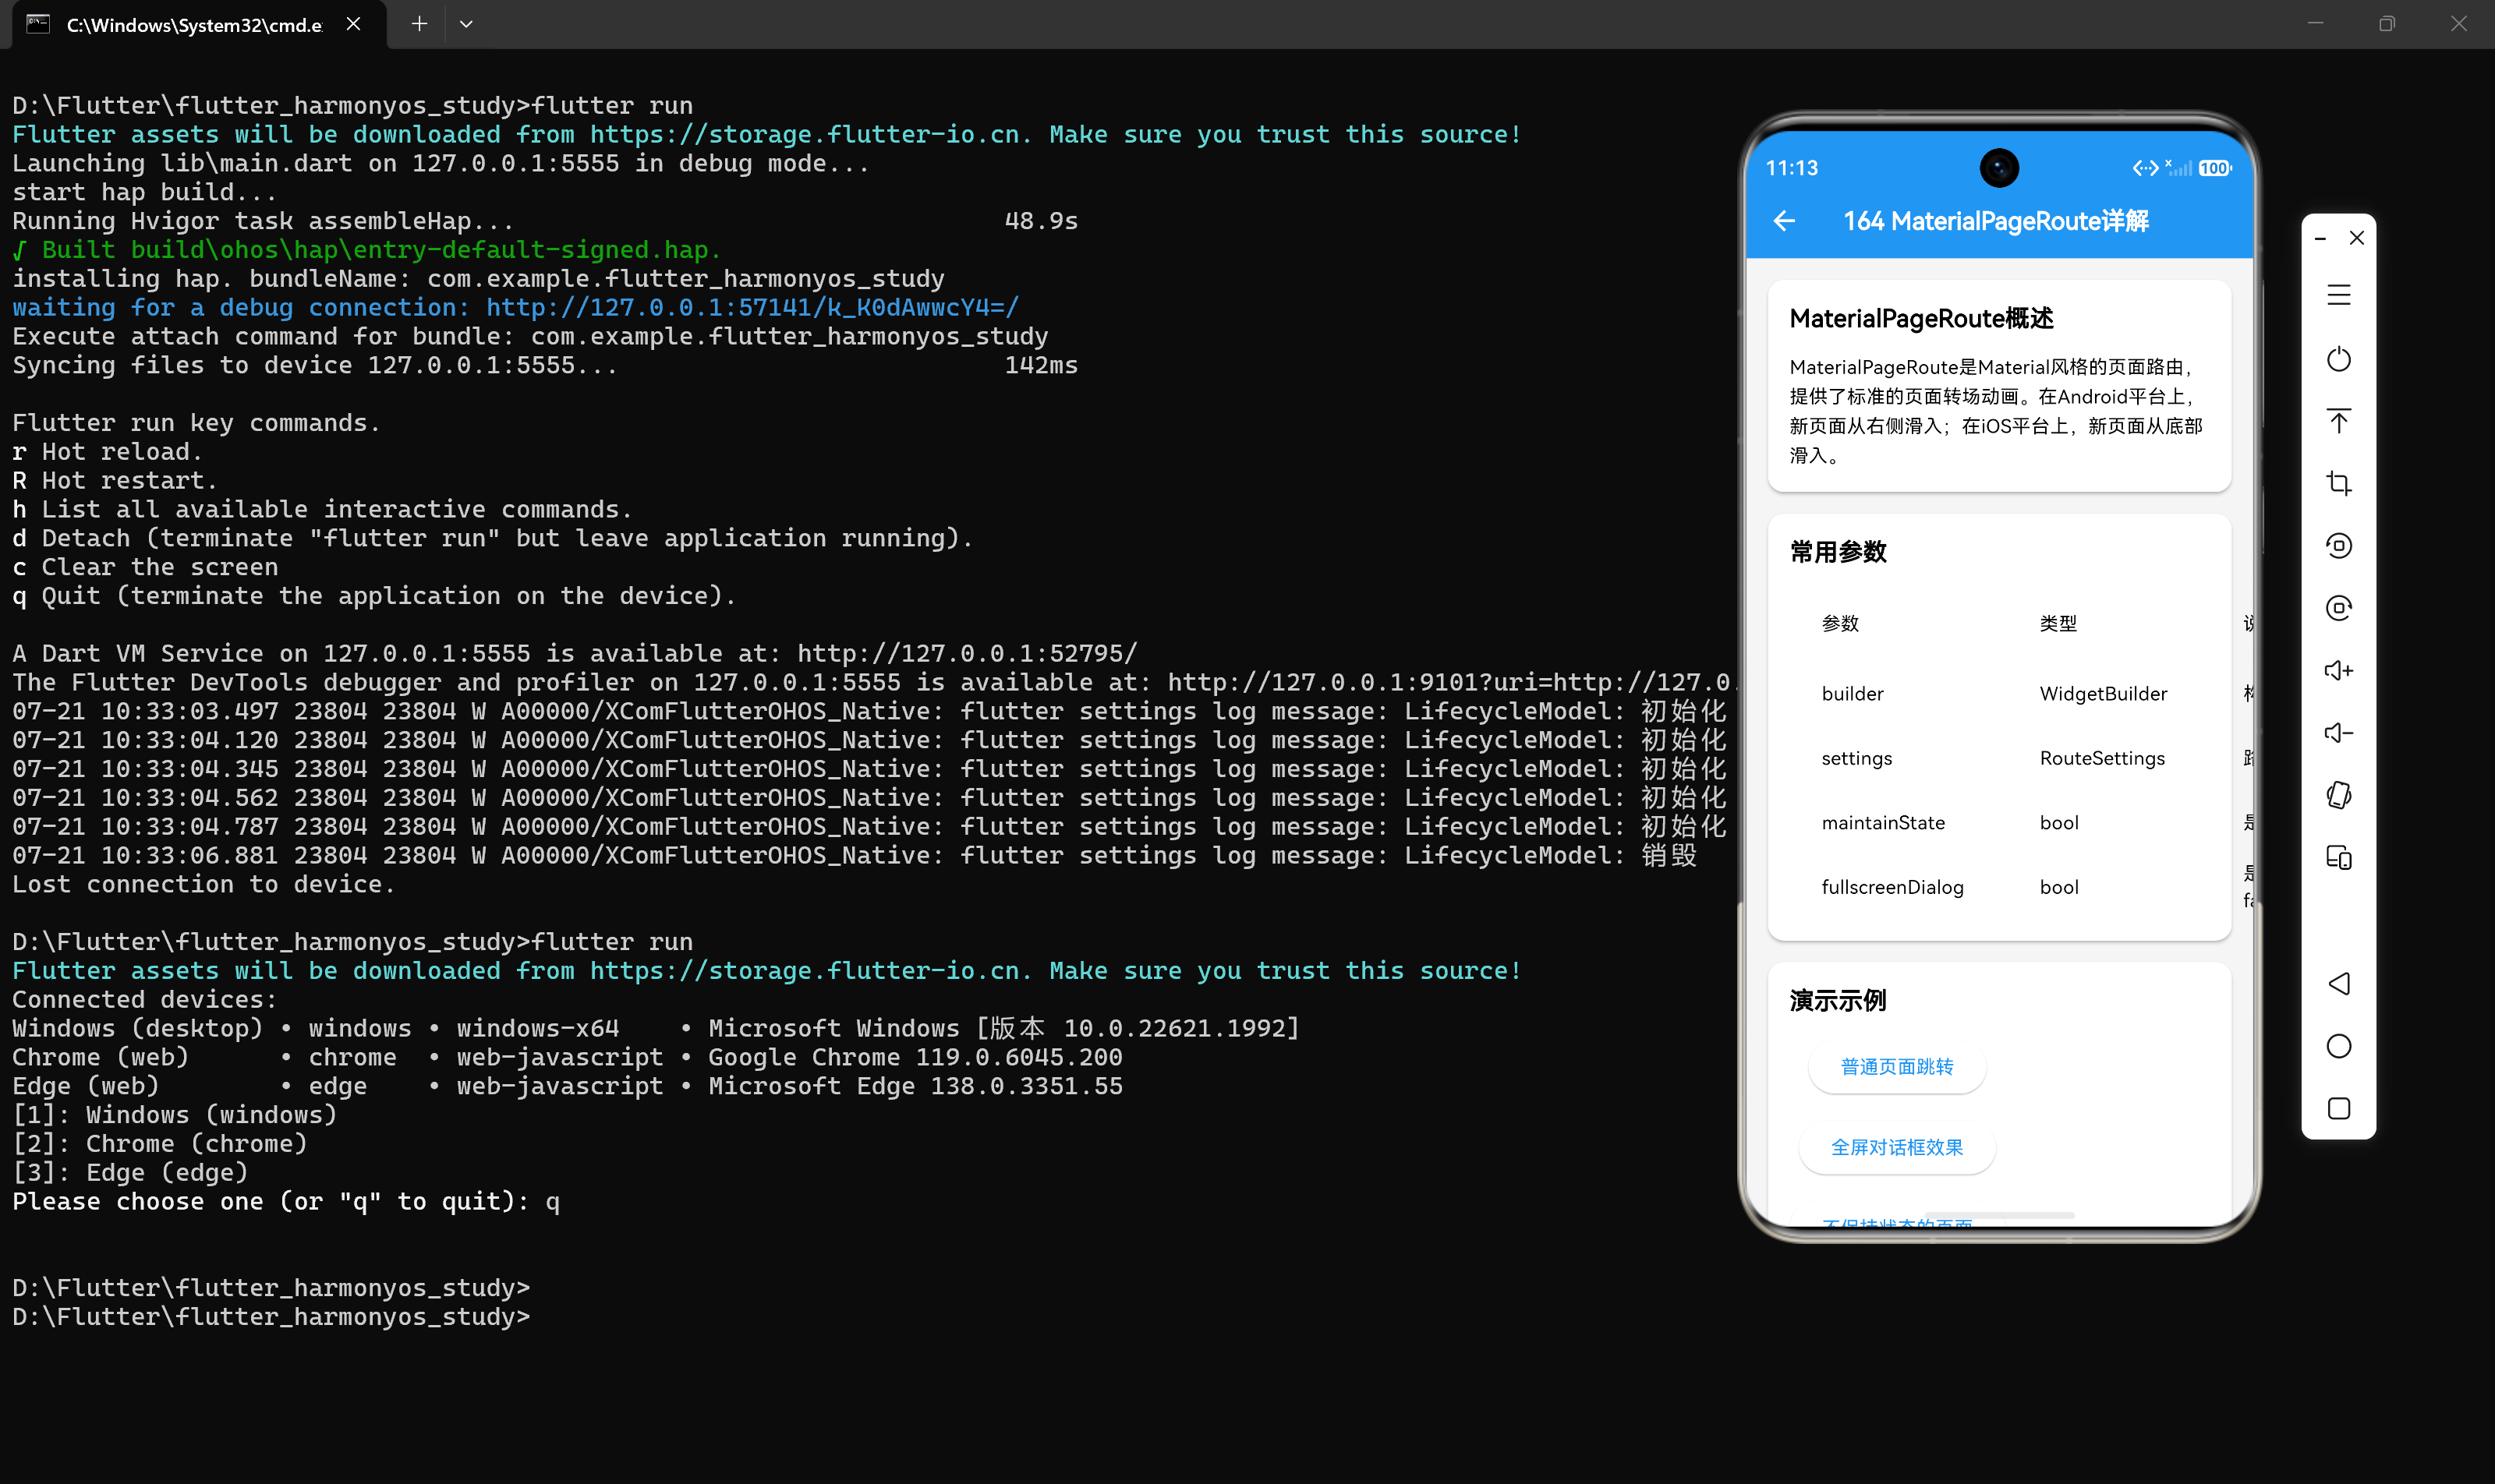The height and width of the screenshot is (1484, 2495).
Task: Tap the phone front camera cutout
Action: pyautogui.click(x=1999, y=168)
